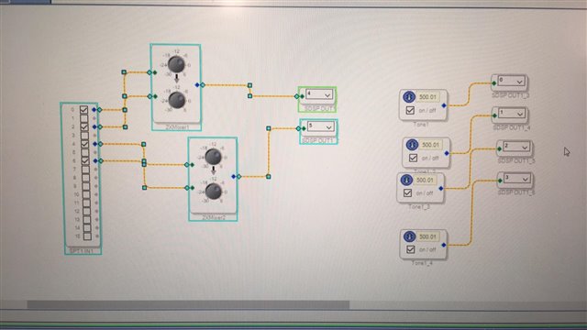The image size is (587, 330).
Task: Toggle Tone1_3 on / off checkbox
Action: click(407, 193)
